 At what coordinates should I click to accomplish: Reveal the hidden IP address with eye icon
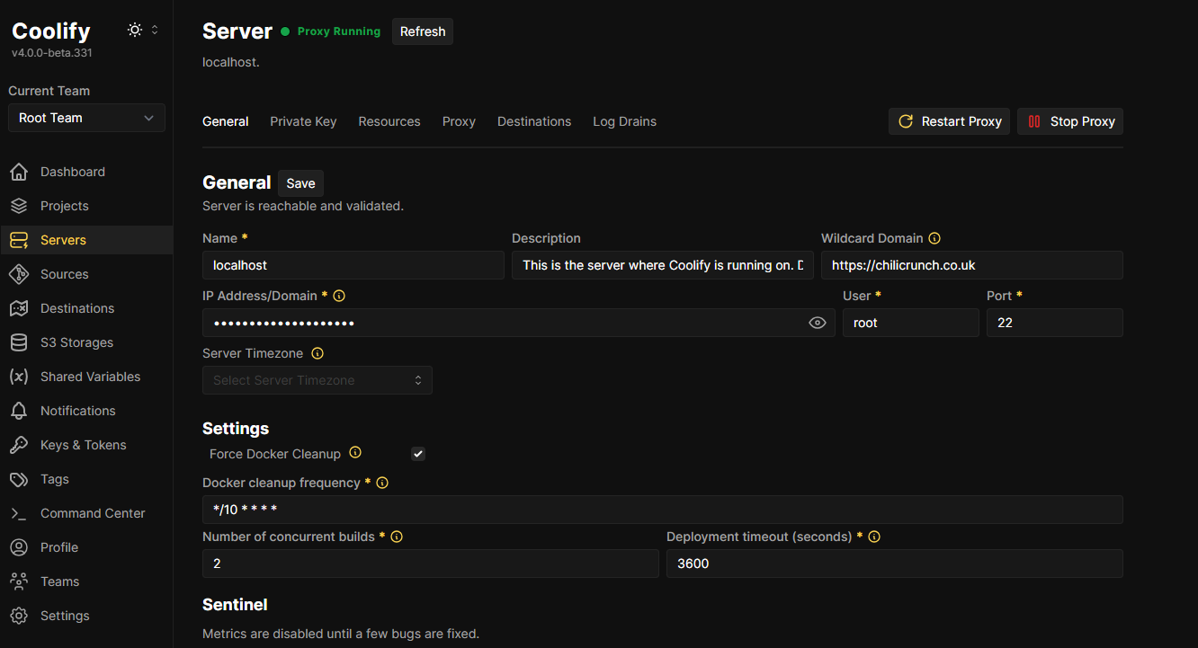(x=818, y=323)
